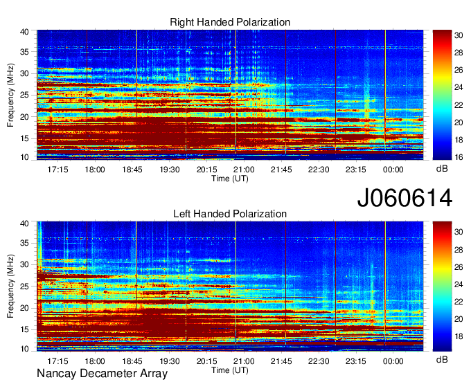
Task: Click the 18 value on Left Handed colorbar
Action: [459, 336]
